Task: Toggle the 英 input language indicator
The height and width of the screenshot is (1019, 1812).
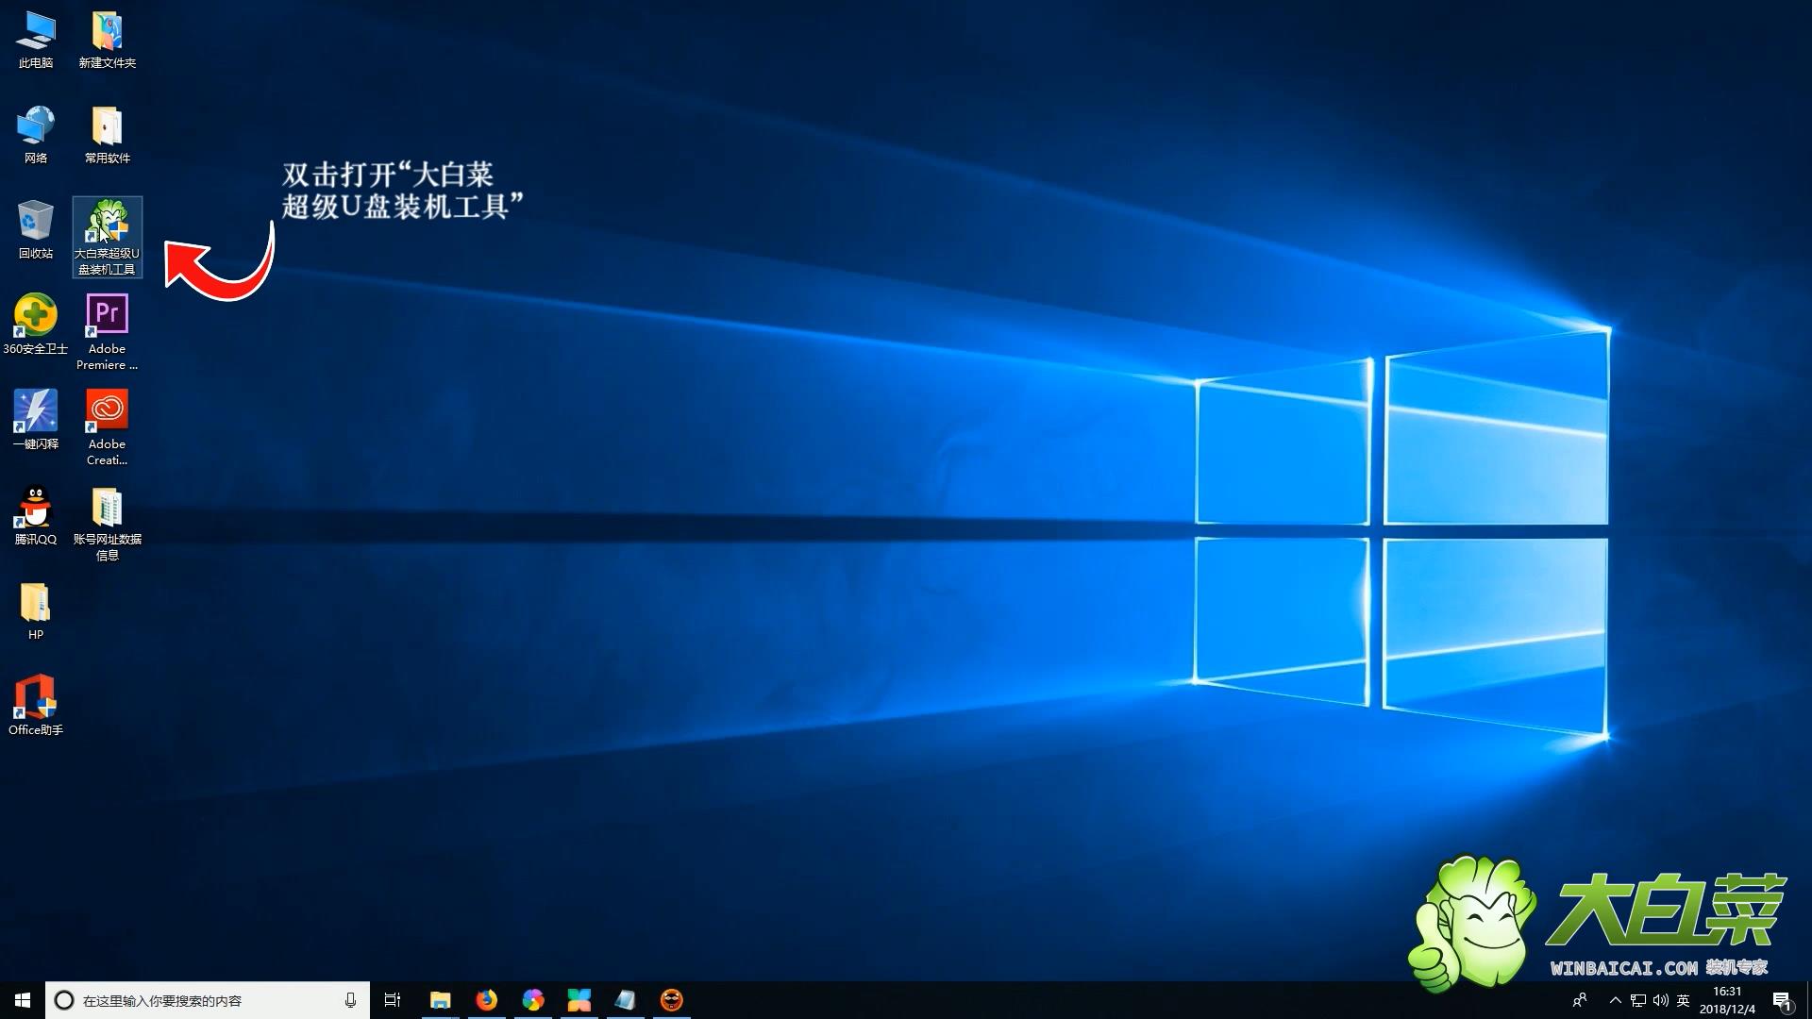Action: (x=1683, y=1000)
